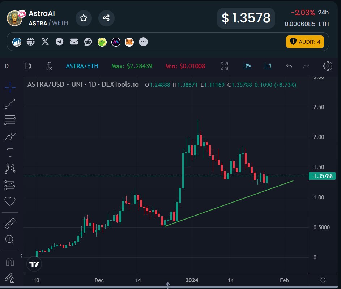Screen dimensions: 341x289
Task: Open the time axis settings gear at the bottom right
Action: pyautogui.click(x=323, y=280)
